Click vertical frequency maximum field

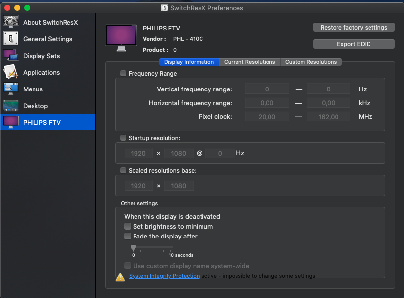point(329,89)
